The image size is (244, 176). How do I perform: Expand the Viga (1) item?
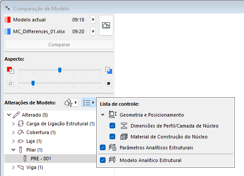click(14, 167)
